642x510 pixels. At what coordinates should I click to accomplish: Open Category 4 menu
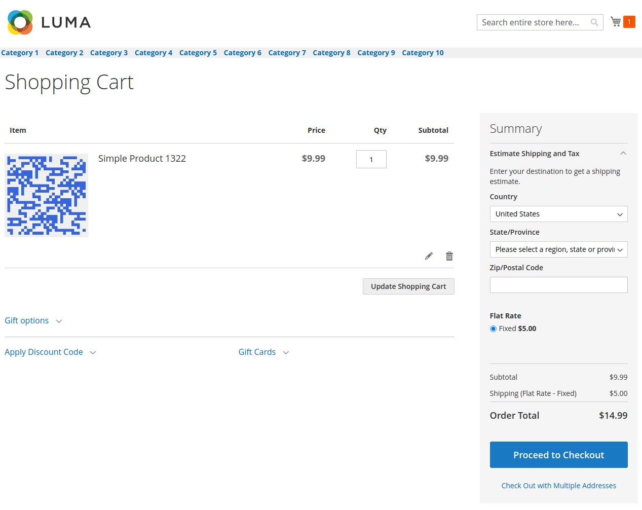[154, 53]
